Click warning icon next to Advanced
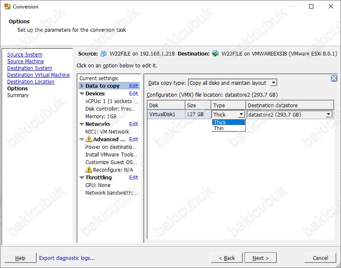Viewport: 341px width, 268px height. click(x=89, y=139)
